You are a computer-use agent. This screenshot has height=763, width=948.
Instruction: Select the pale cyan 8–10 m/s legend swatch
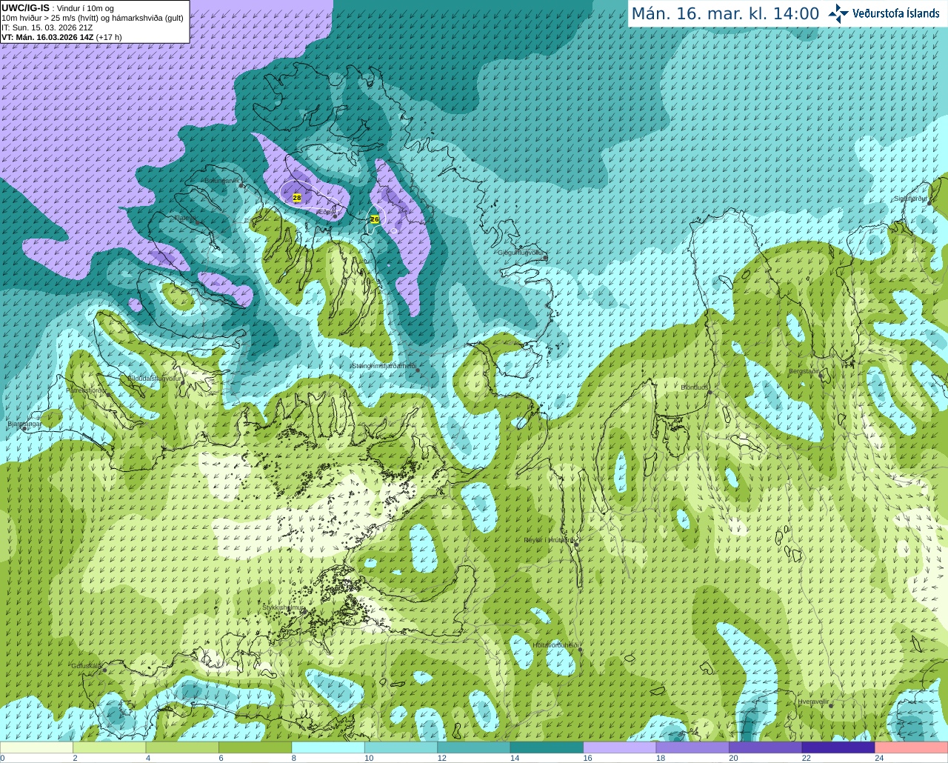coord(328,747)
